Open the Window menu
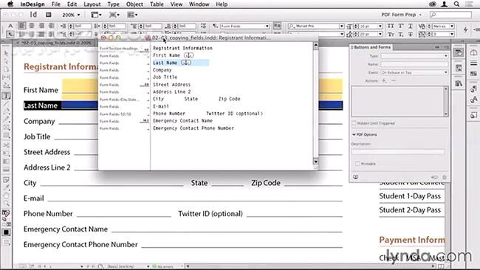This screenshot has height=270, width=480. [199, 4]
